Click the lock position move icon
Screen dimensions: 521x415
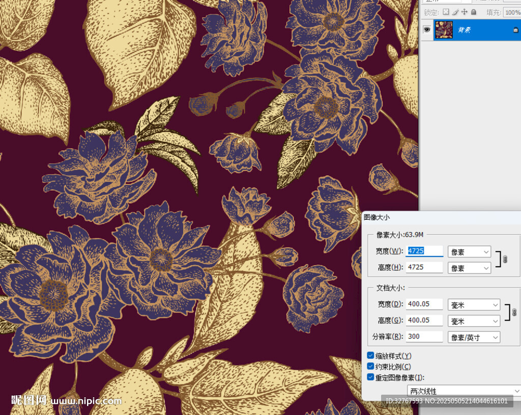point(465,12)
